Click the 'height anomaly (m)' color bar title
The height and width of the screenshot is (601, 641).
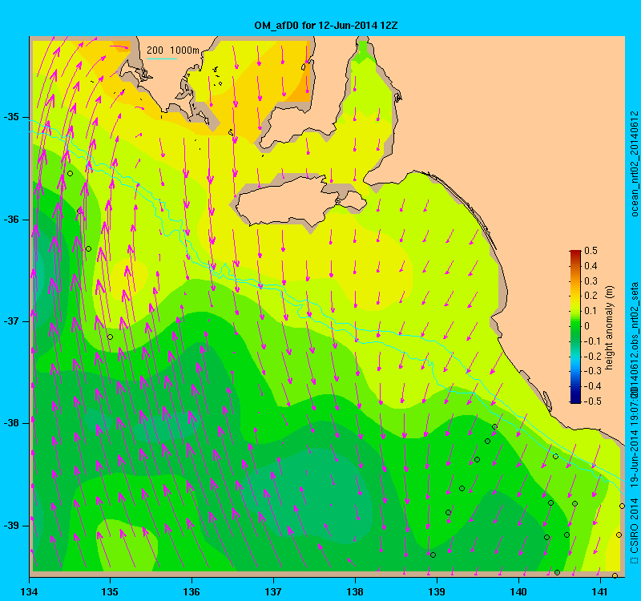(610, 327)
